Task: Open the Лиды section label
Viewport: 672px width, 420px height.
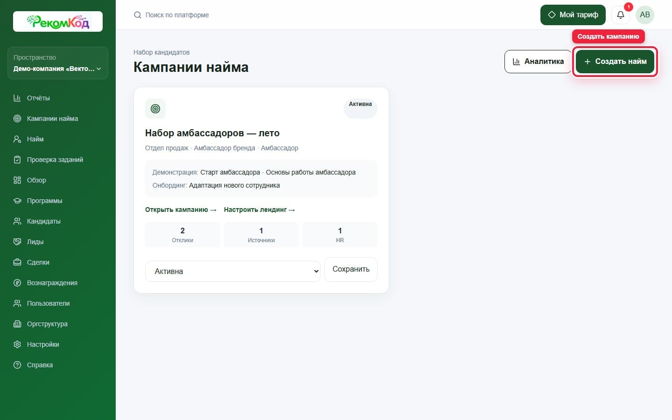Action: tap(35, 242)
